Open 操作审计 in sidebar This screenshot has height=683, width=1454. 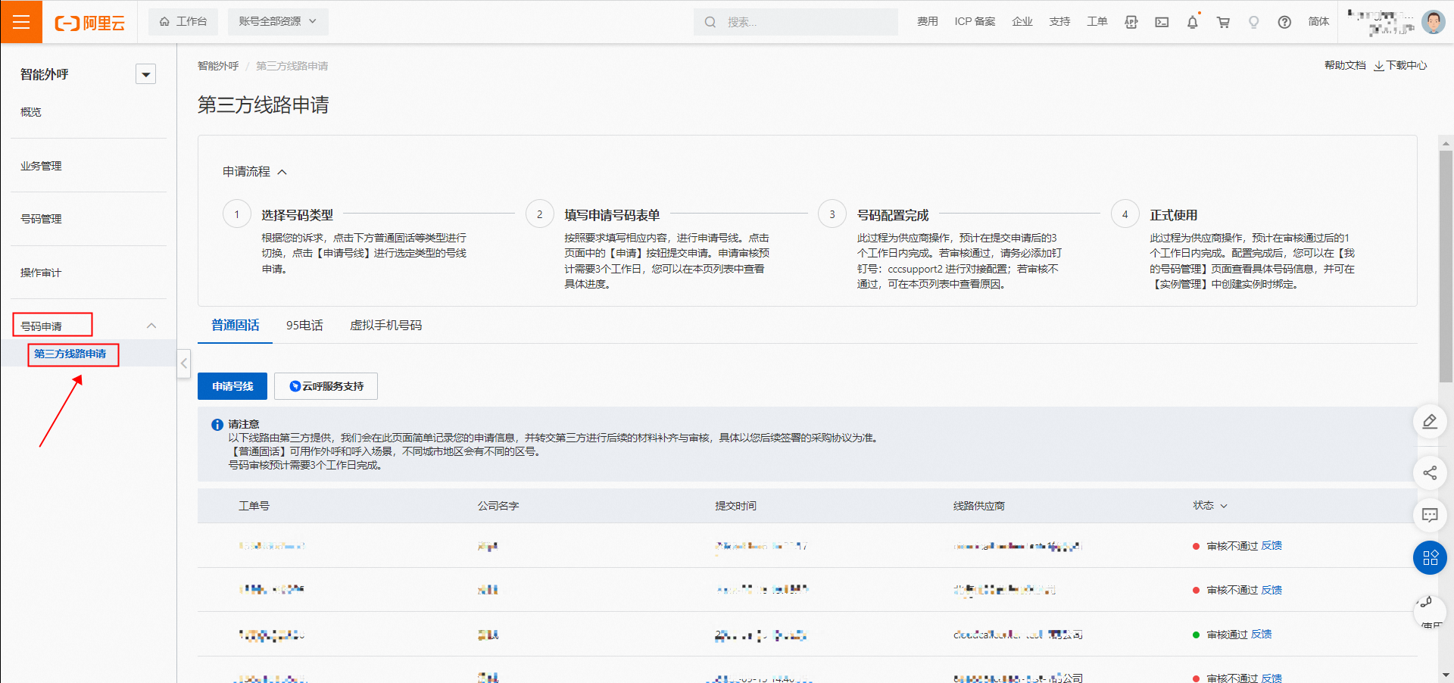[41, 273]
